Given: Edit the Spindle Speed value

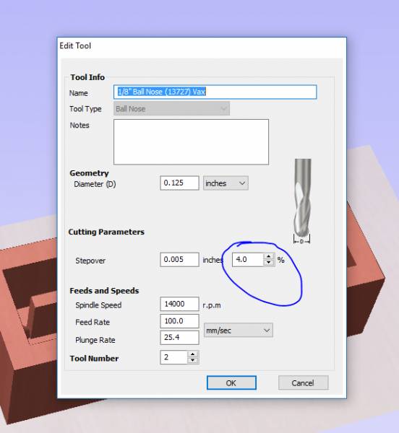Looking at the screenshot, I should (179, 304).
